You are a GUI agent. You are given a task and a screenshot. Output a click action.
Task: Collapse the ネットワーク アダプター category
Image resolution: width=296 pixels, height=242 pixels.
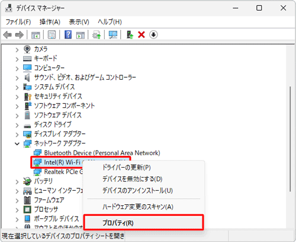click(17, 144)
